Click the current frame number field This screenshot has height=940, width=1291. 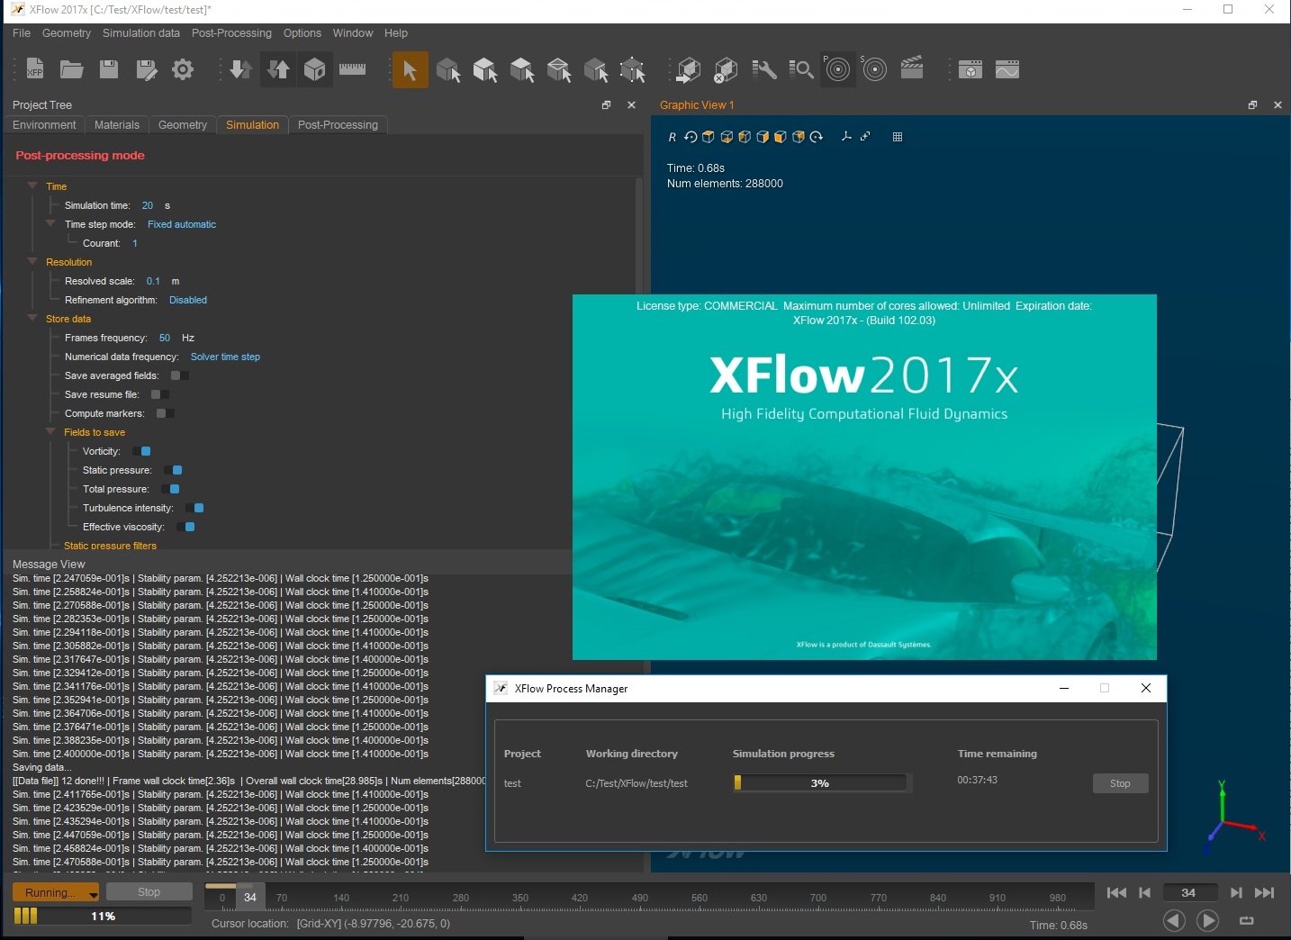point(1188,892)
